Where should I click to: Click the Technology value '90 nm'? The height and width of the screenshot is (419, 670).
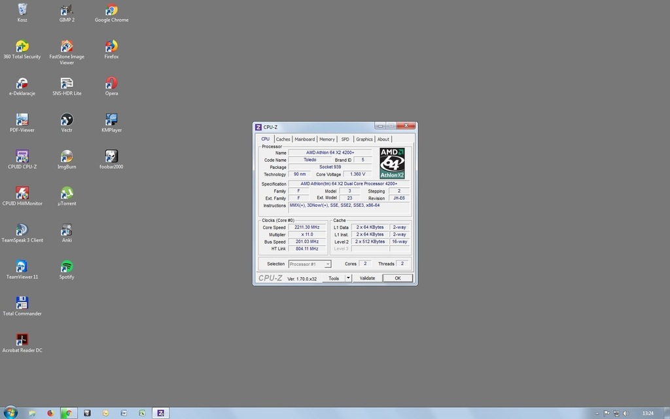(300, 174)
